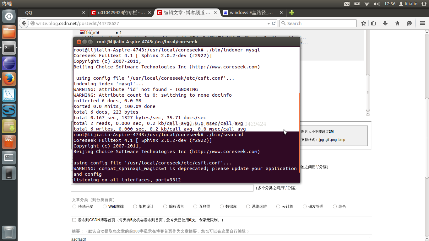Click editor scrollbar down arrow
This screenshot has width=429, height=241.
368,113
